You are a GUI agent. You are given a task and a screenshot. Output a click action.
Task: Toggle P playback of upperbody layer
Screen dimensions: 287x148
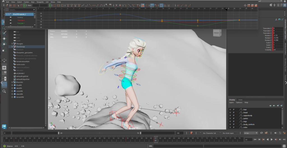pyautogui.click(x=234, y=116)
